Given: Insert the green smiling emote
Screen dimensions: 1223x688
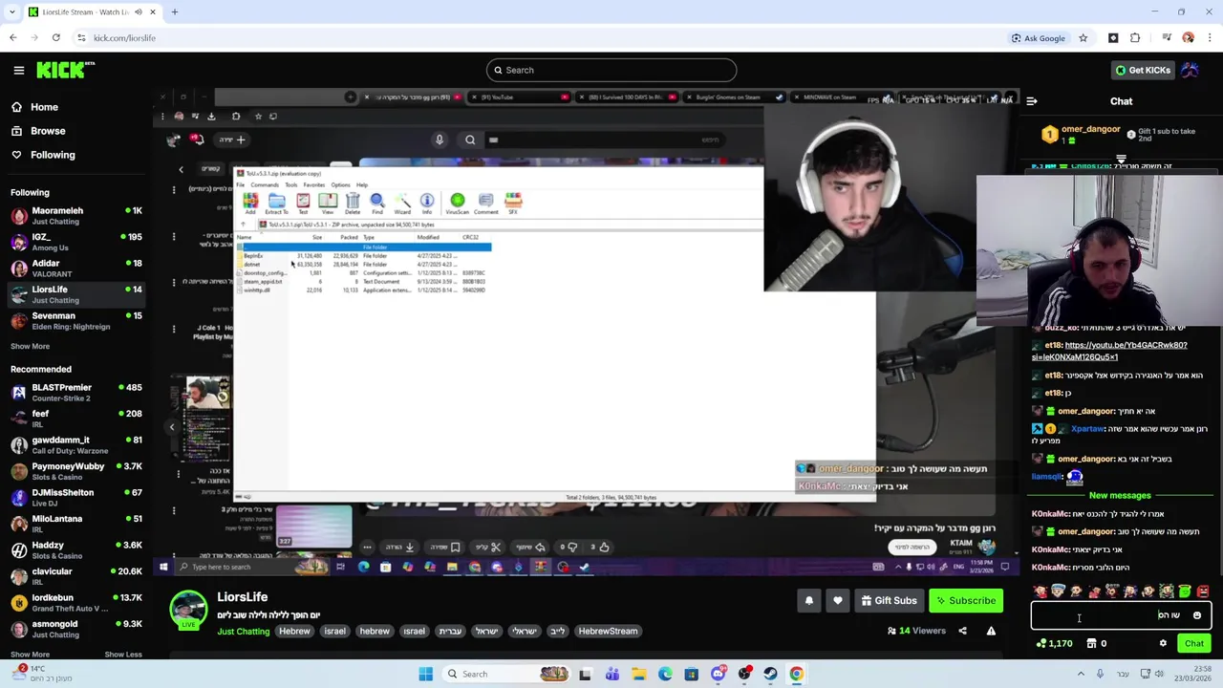Looking at the screenshot, I should tap(1185, 591).
